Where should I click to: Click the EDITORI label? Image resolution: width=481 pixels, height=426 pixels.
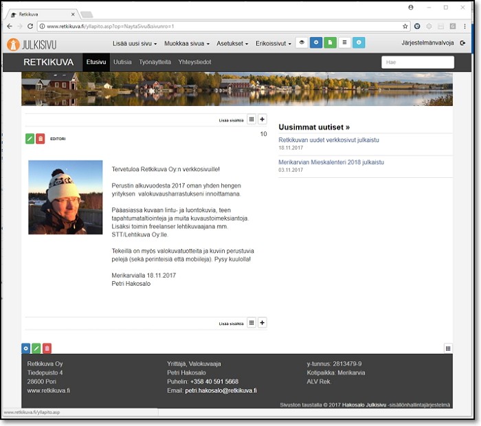(58, 139)
